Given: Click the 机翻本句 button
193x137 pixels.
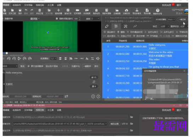Looking at the screenshot, I should 75,66.
